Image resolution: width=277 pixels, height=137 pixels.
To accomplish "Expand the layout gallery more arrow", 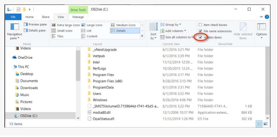I will [142, 36].
